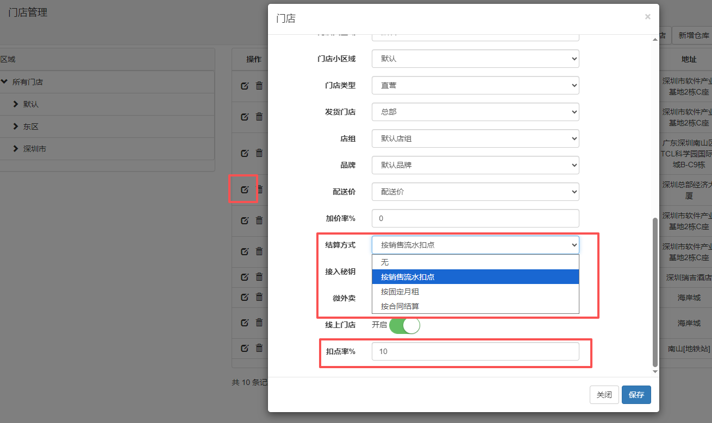The width and height of the screenshot is (712, 423).
Task: Delete the 南山[地铁站] store entry
Action: point(259,348)
